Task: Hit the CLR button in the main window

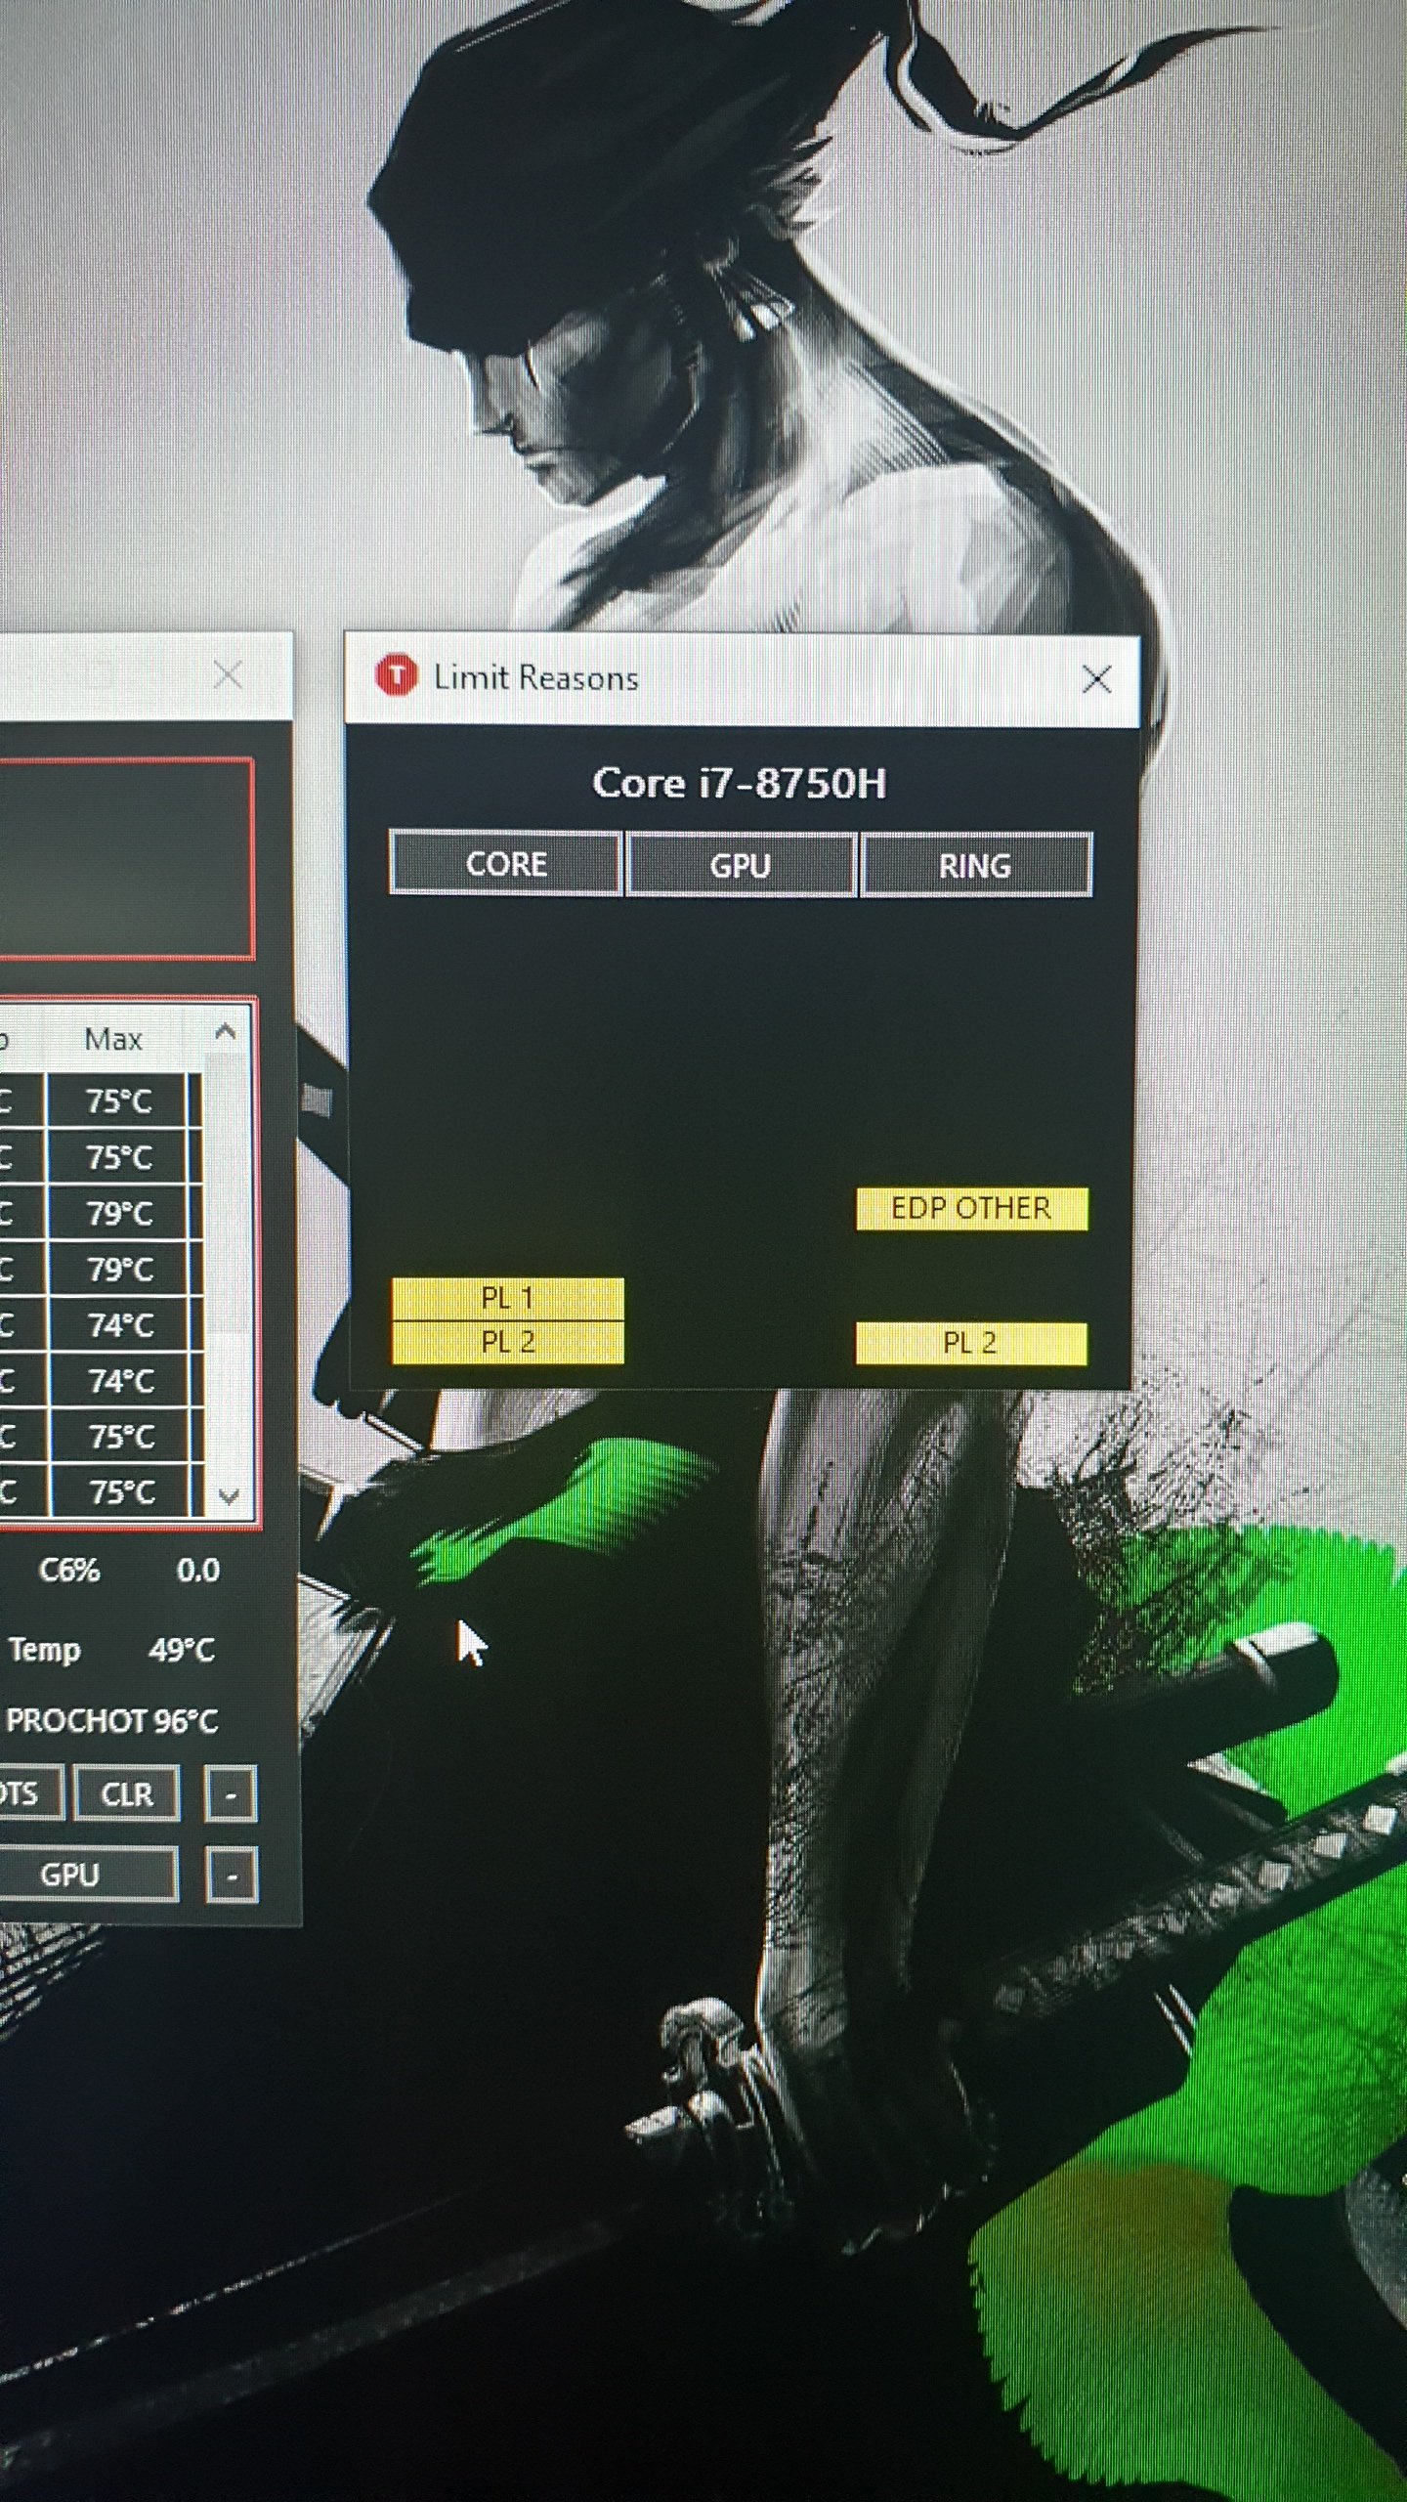Action: pos(127,1793)
